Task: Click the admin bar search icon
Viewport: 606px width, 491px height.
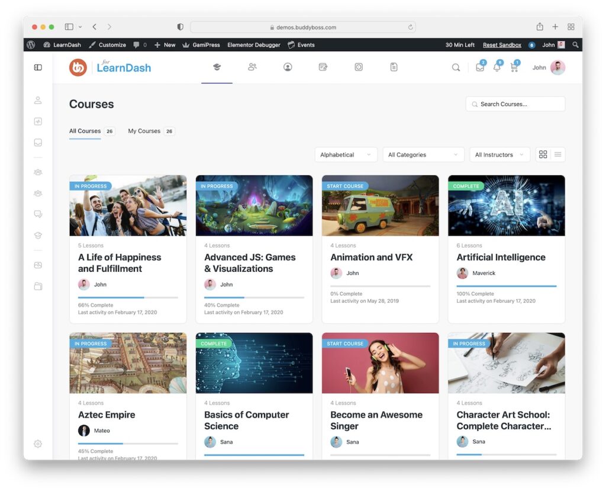Action: point(575,45)
